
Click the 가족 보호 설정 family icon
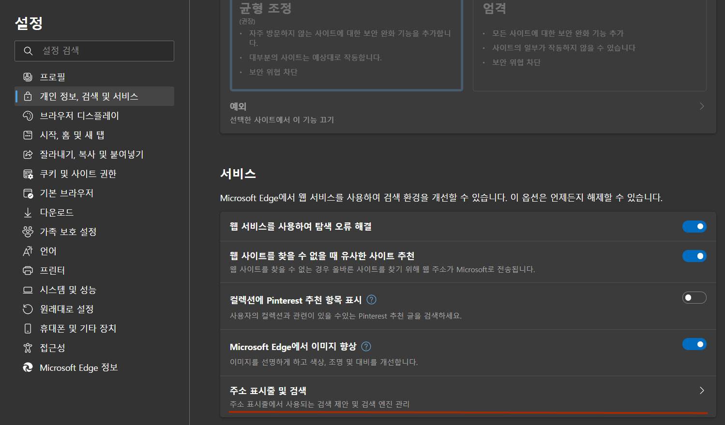(28, 232)
